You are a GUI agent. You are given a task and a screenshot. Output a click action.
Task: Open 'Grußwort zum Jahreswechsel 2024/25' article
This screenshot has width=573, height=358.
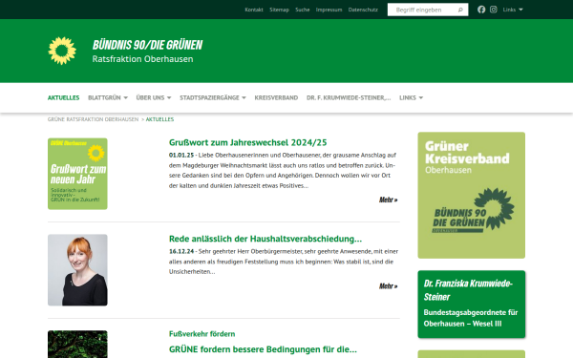pos(247,142)
